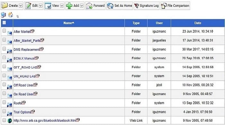Open the File Comparison tool
This screenshot has height=128, width=225.
164,6
